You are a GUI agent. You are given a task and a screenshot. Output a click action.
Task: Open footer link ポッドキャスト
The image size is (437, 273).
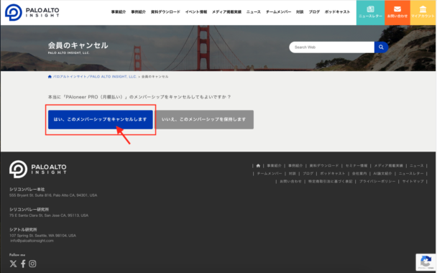(x=333, y=174)
